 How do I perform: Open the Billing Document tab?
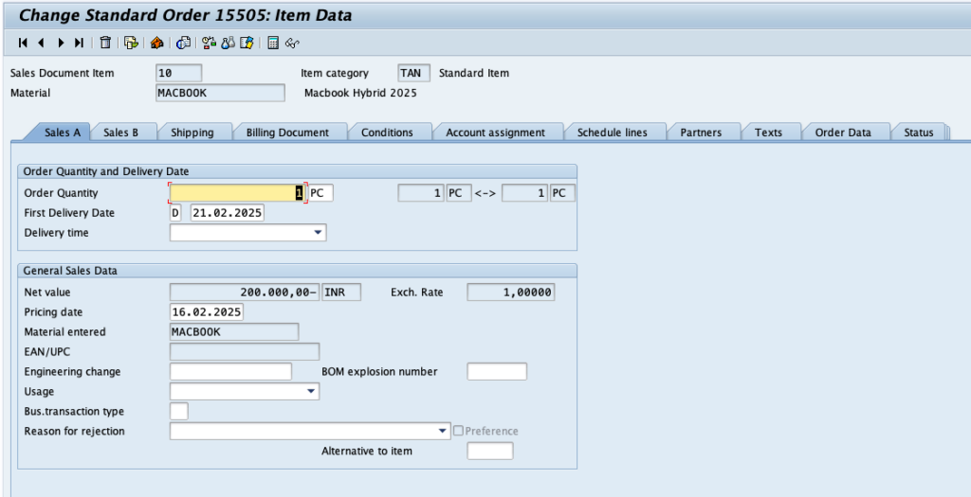[x=287, y=133]
